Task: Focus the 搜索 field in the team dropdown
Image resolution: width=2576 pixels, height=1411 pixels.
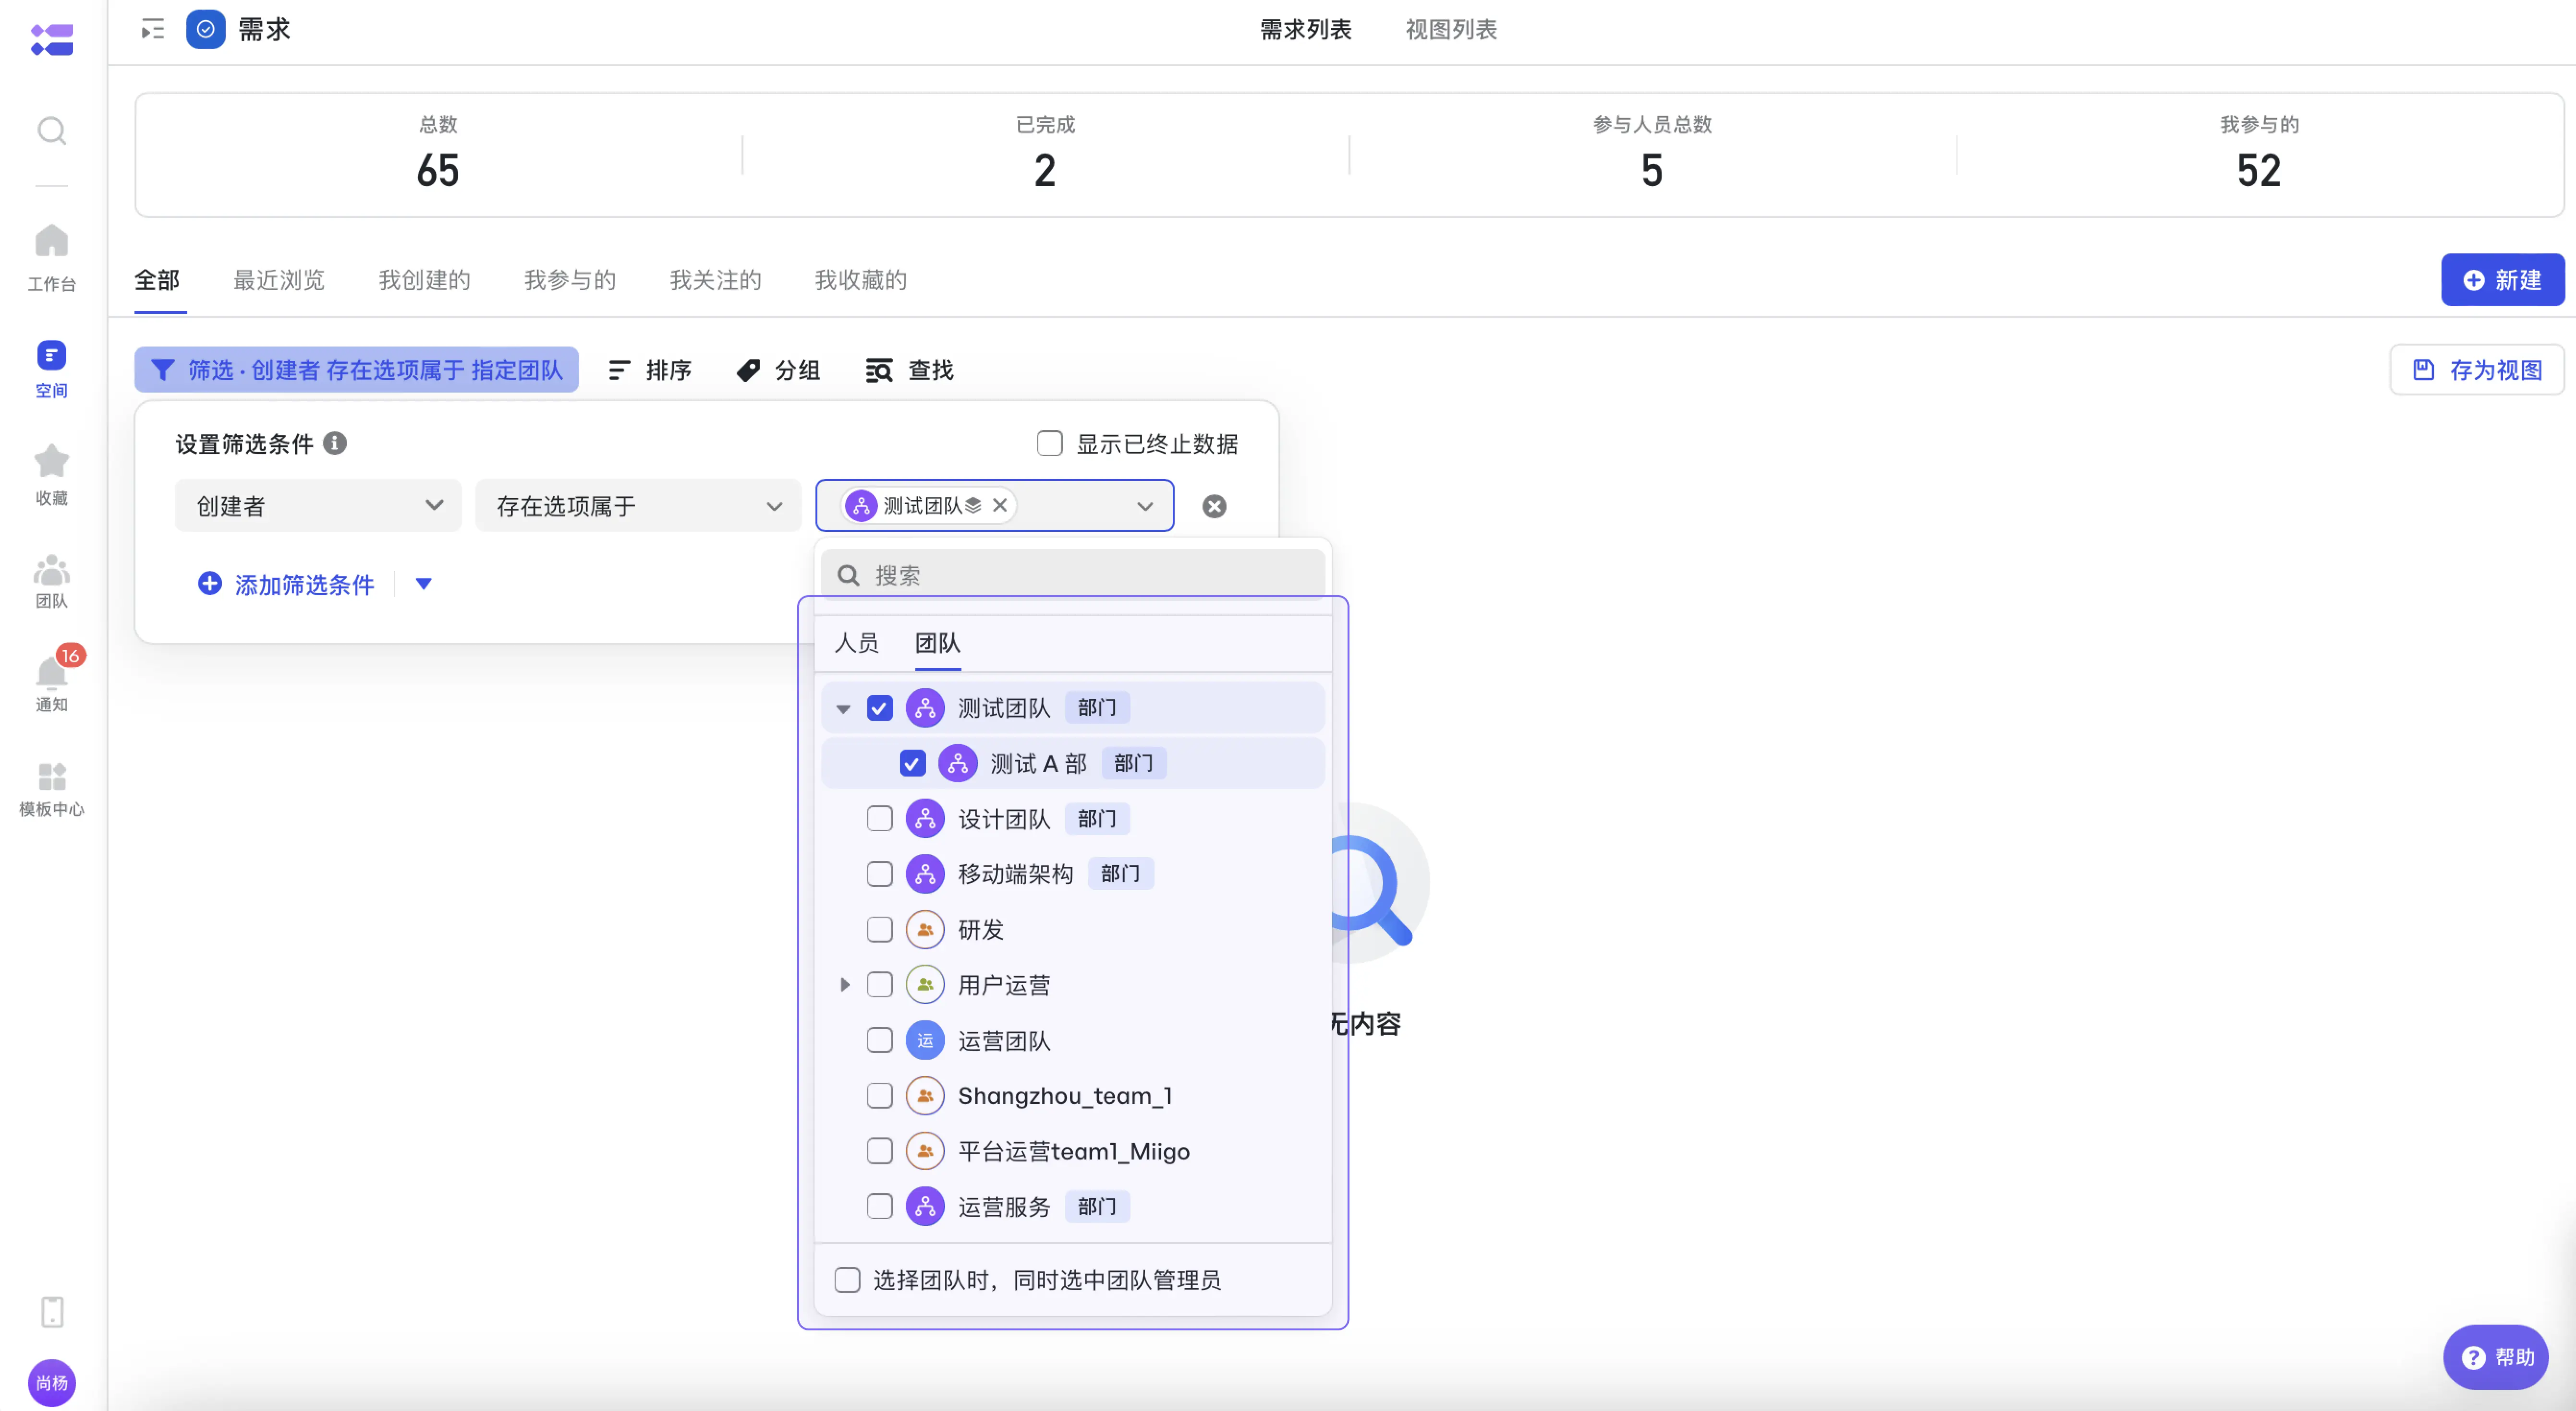Action: 1073,574
